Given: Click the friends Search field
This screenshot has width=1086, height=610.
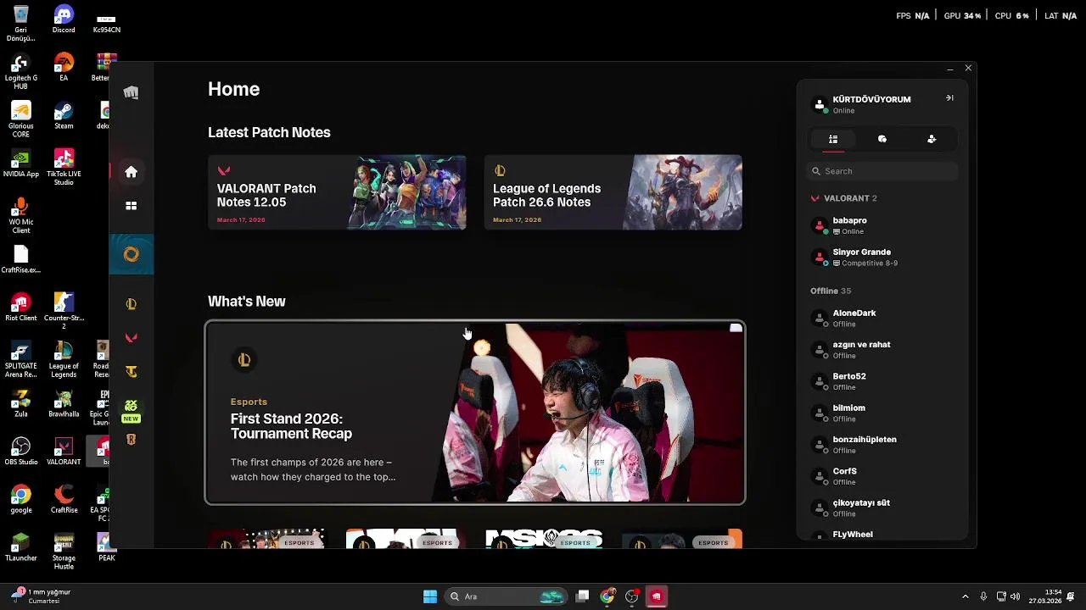Looking at the screenshot, I should (x=882, y=171).
